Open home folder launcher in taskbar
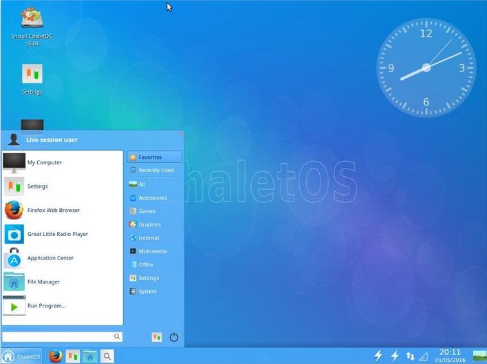The image size is (487, 364). click(89, 356)
